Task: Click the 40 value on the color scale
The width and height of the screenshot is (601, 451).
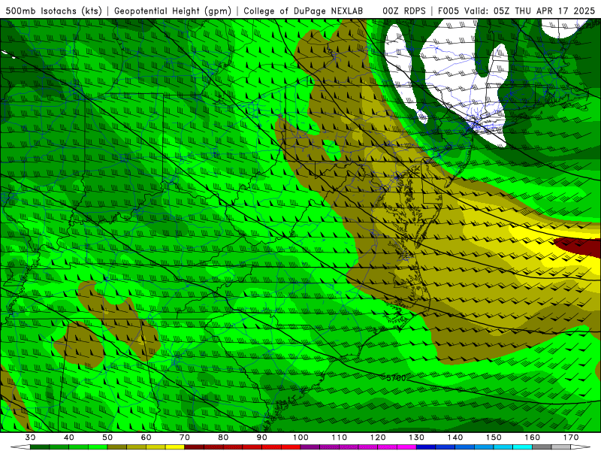Action: [x=69, y=437]
